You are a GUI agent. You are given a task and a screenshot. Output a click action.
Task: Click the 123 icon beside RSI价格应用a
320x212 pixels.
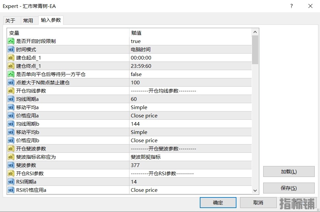coord(11,190)
